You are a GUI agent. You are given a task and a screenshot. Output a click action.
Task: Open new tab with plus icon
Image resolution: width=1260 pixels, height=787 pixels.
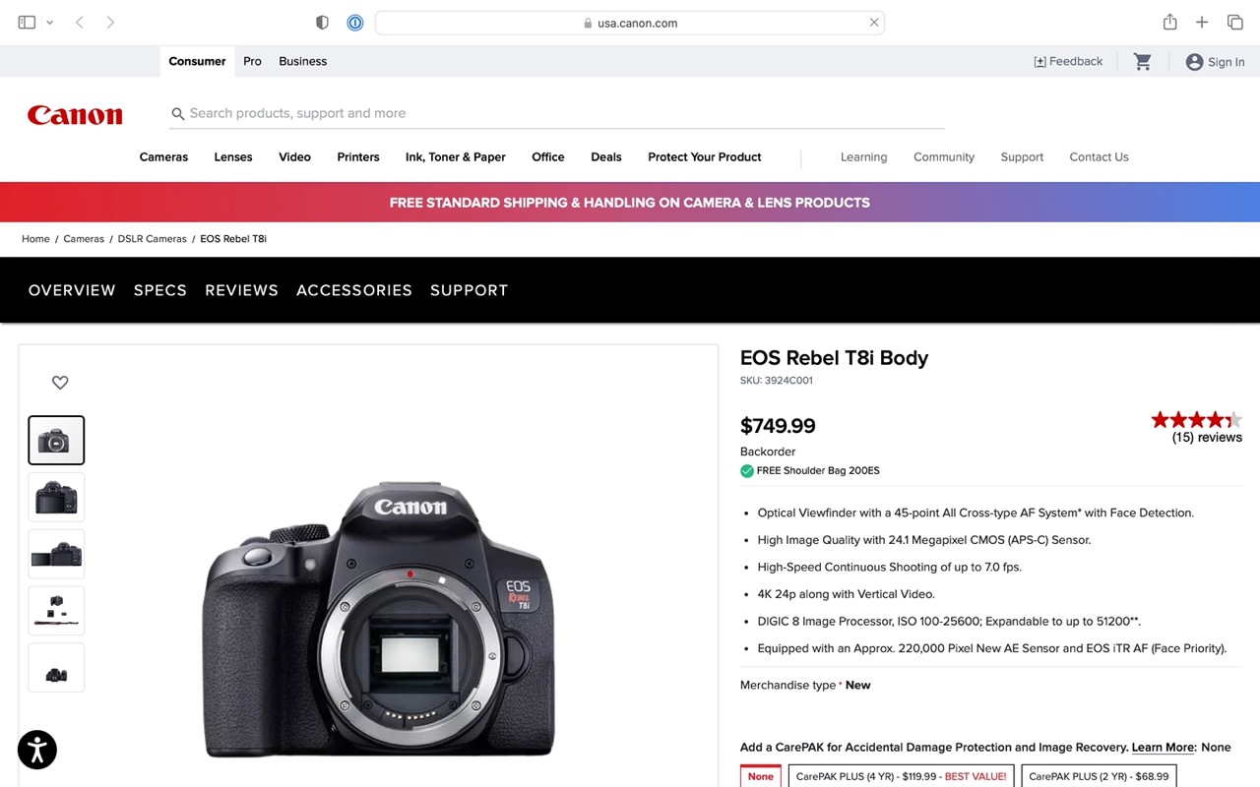(1202, 23)
